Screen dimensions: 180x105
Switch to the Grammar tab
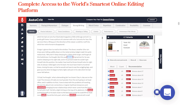[x=147, y=25]
